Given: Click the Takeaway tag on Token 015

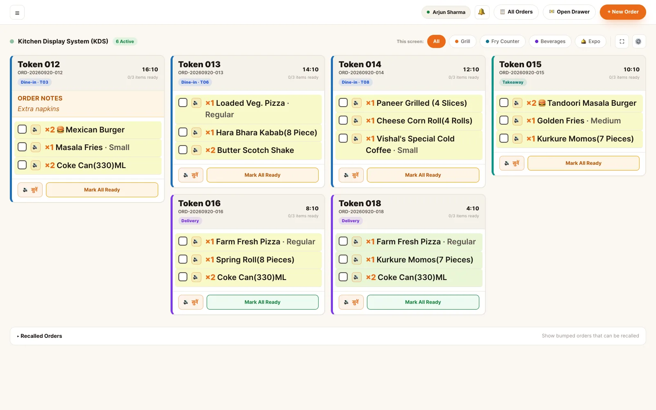Looking at the screenshot, I should 513,82.
